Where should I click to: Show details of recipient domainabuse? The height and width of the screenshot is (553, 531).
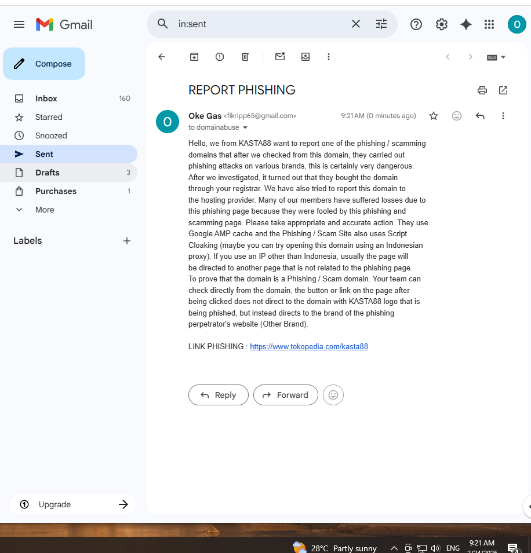(245, 127)
